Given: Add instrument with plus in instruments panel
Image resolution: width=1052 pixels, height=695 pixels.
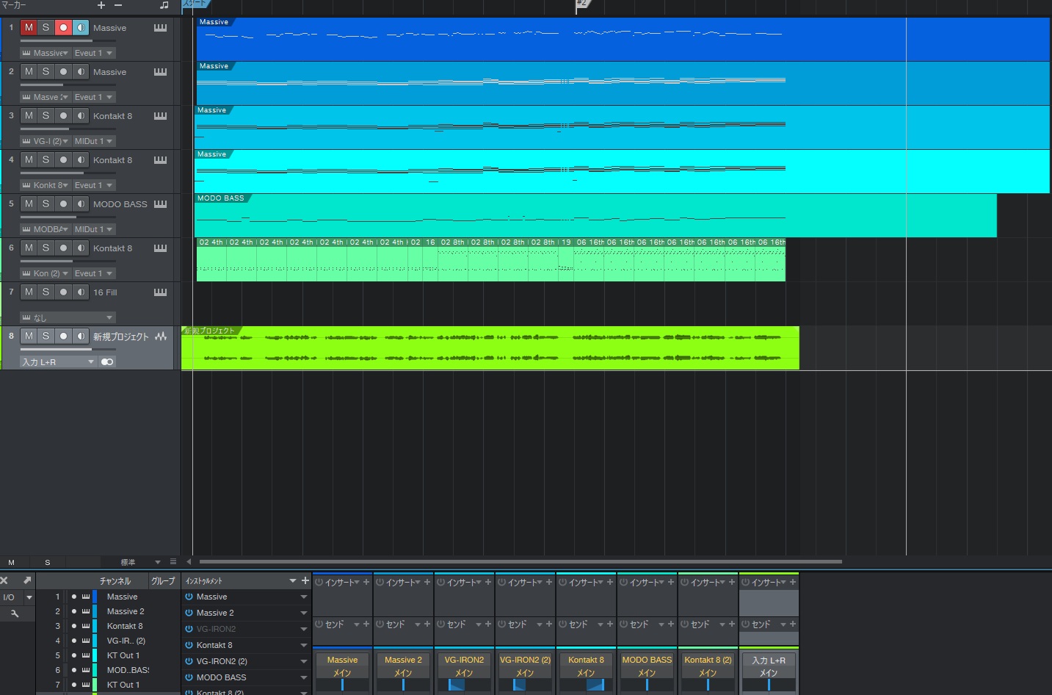Looking at the screenshot, I should pyautogui.click(x=305, y=580).
